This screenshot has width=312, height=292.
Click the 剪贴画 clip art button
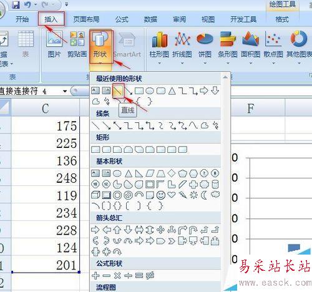(x=77, y=44)
